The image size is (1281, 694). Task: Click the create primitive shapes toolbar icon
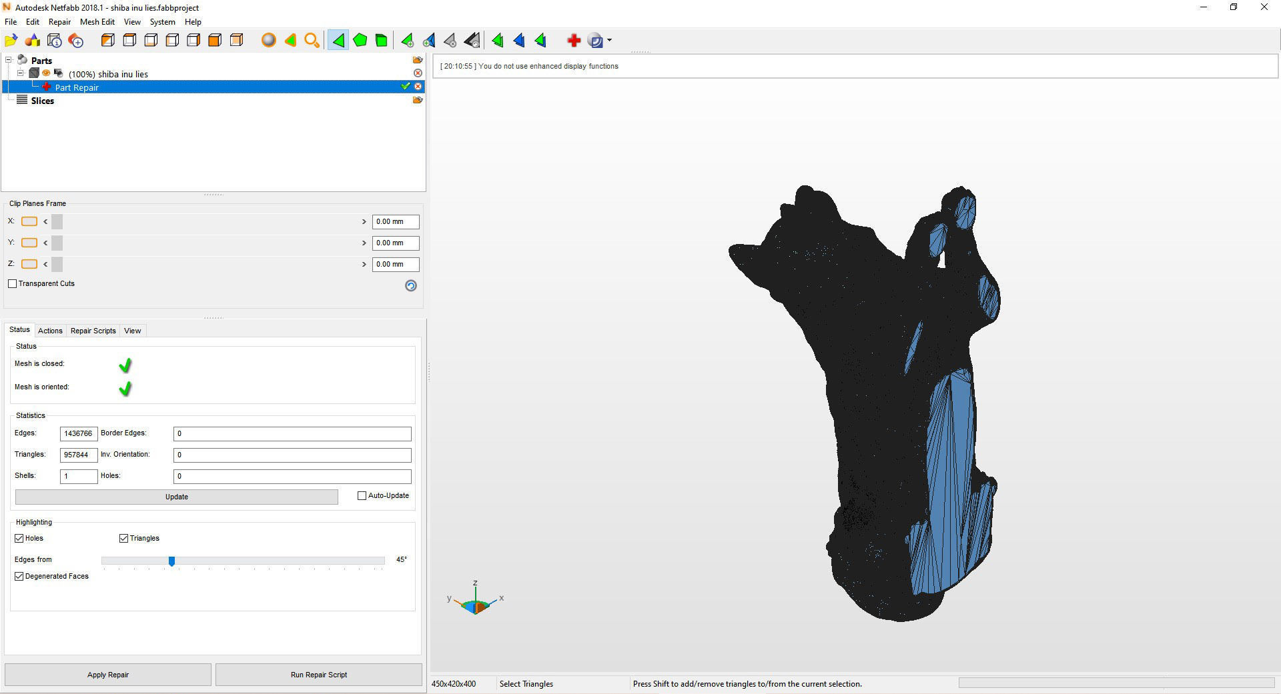point(33,41)
